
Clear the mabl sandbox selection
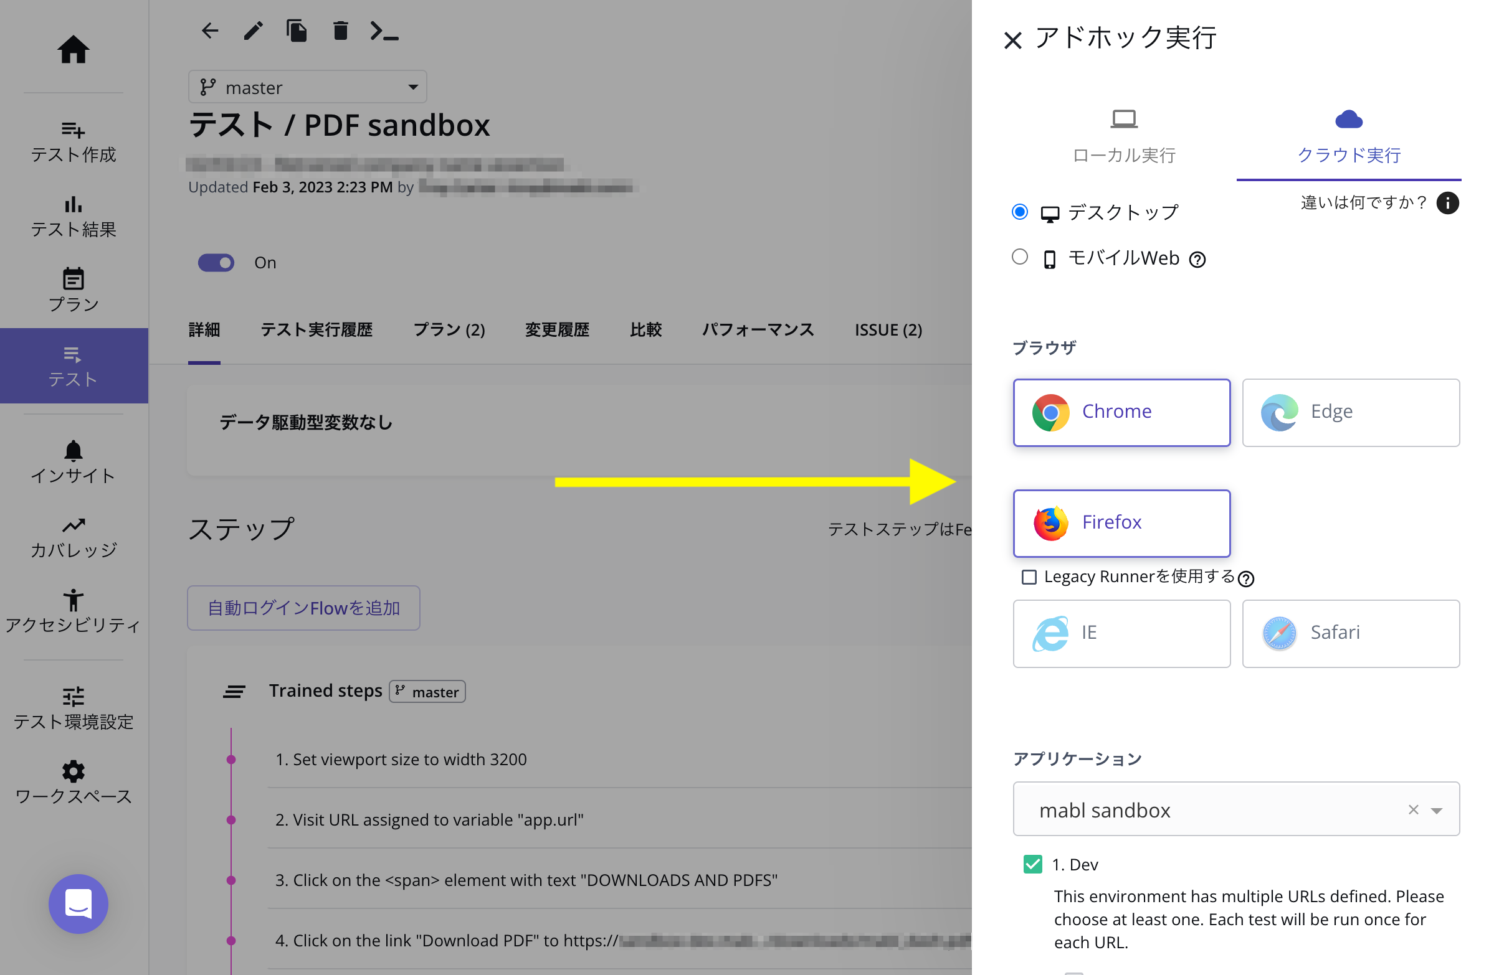1413,809
